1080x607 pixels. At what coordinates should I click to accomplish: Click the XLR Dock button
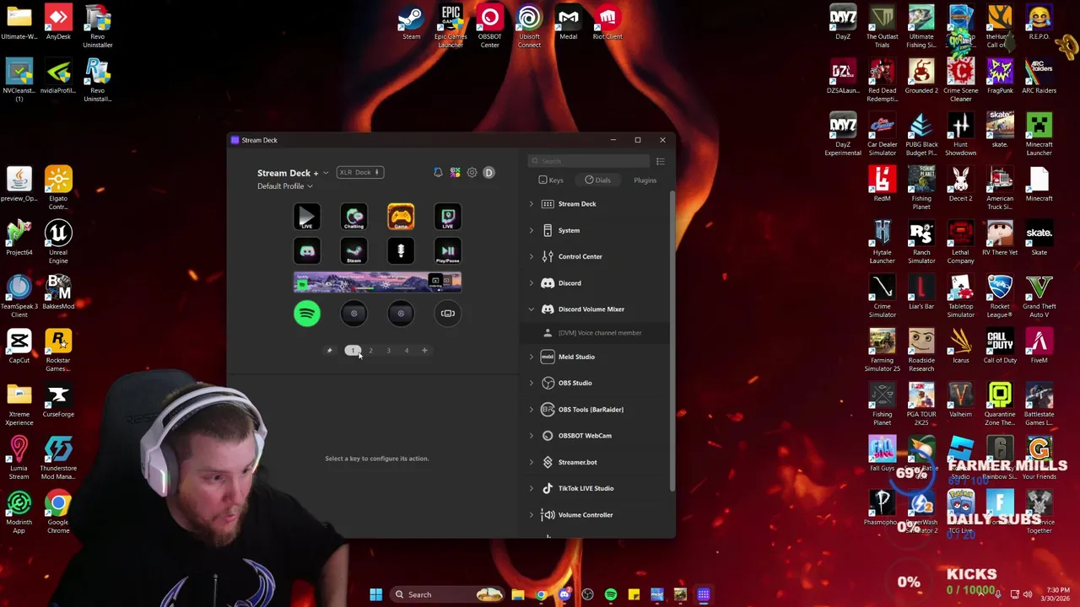[360, 172]
